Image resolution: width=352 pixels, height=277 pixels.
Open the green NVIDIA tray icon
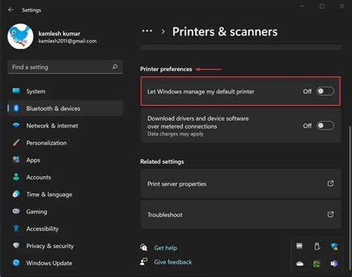pos(316,264)
